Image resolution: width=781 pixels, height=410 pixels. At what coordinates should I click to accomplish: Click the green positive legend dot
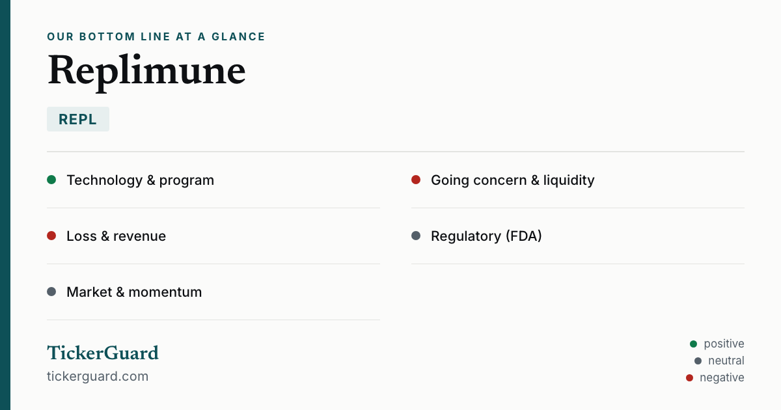(693, 344)
